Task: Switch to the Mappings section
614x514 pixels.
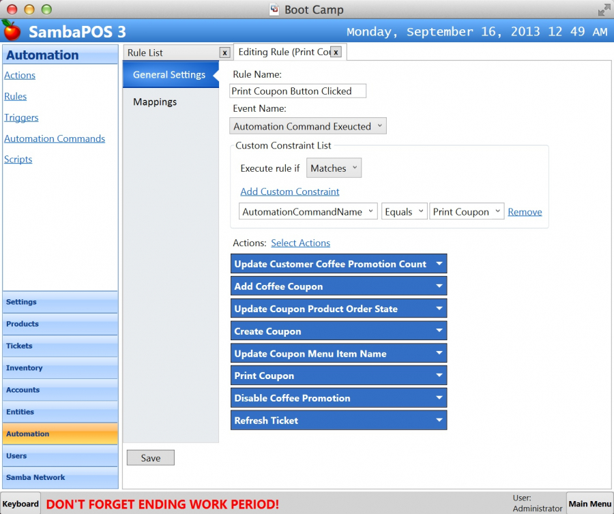Action: coord(155,102)
